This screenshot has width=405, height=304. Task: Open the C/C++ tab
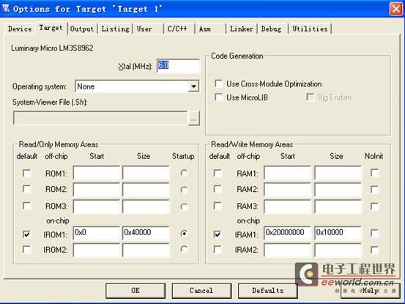[177, 29]
